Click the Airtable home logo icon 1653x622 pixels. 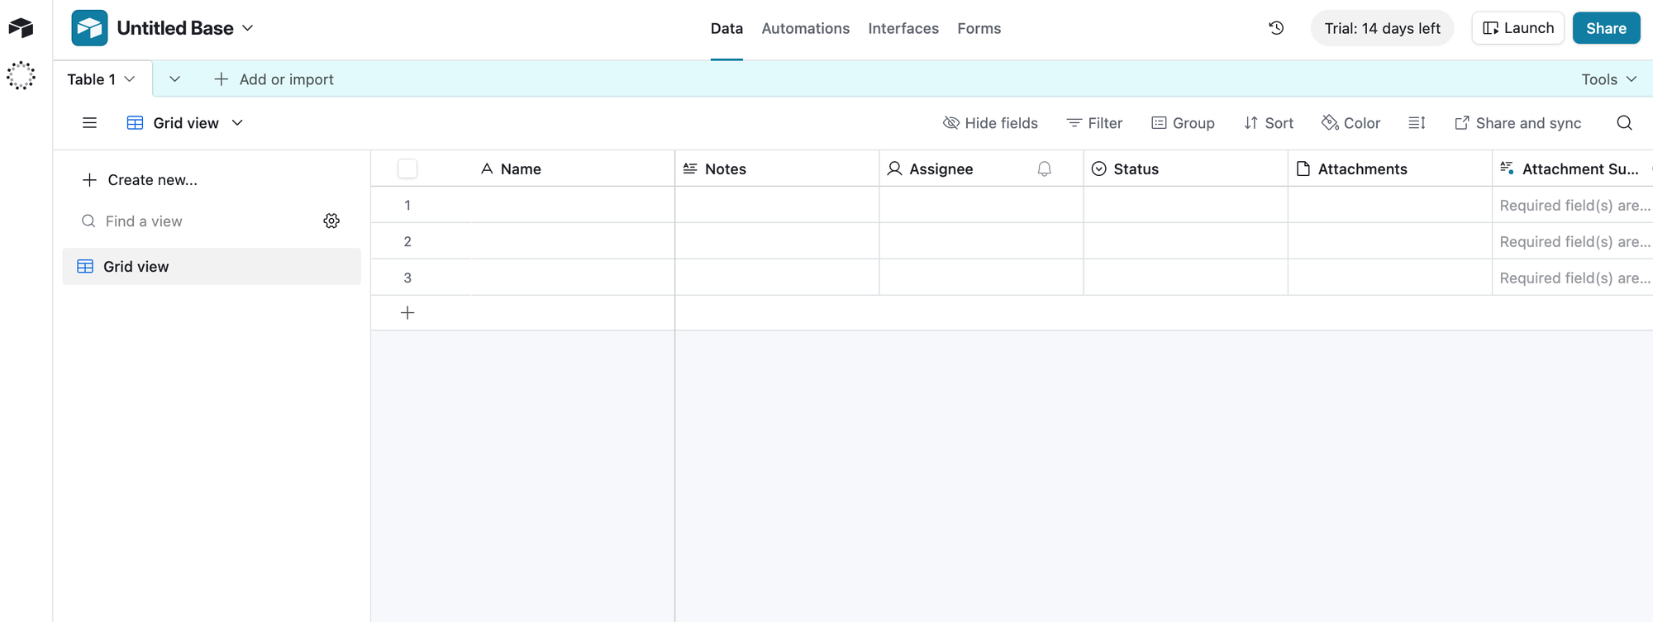[x=21, y=28]
